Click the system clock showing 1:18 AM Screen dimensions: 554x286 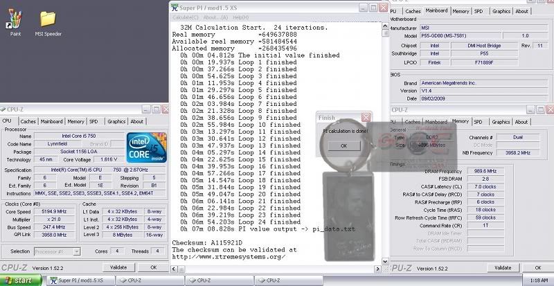pyautogui.click(x=539, y=280)
